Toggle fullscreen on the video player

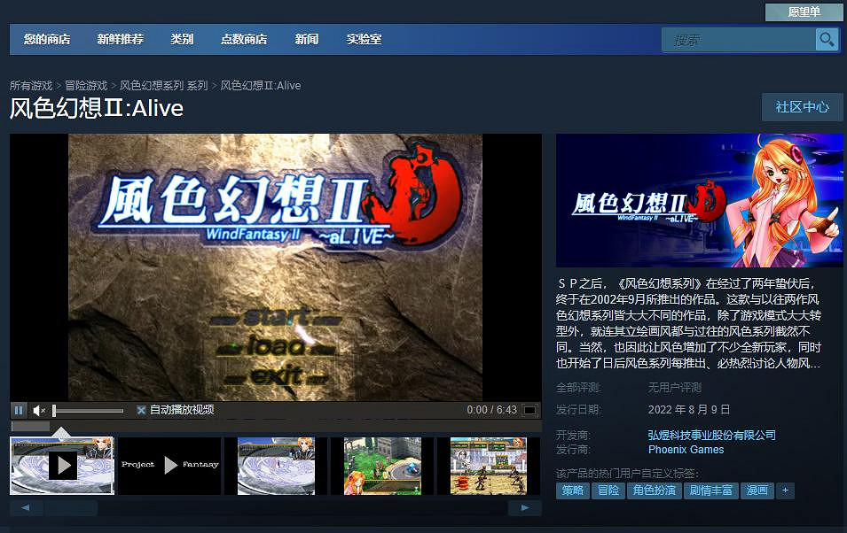point(529,409)
